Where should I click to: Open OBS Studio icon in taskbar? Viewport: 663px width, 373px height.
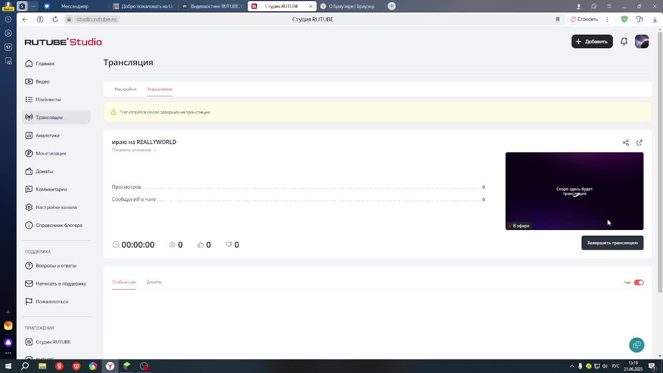tap(144, 366)
